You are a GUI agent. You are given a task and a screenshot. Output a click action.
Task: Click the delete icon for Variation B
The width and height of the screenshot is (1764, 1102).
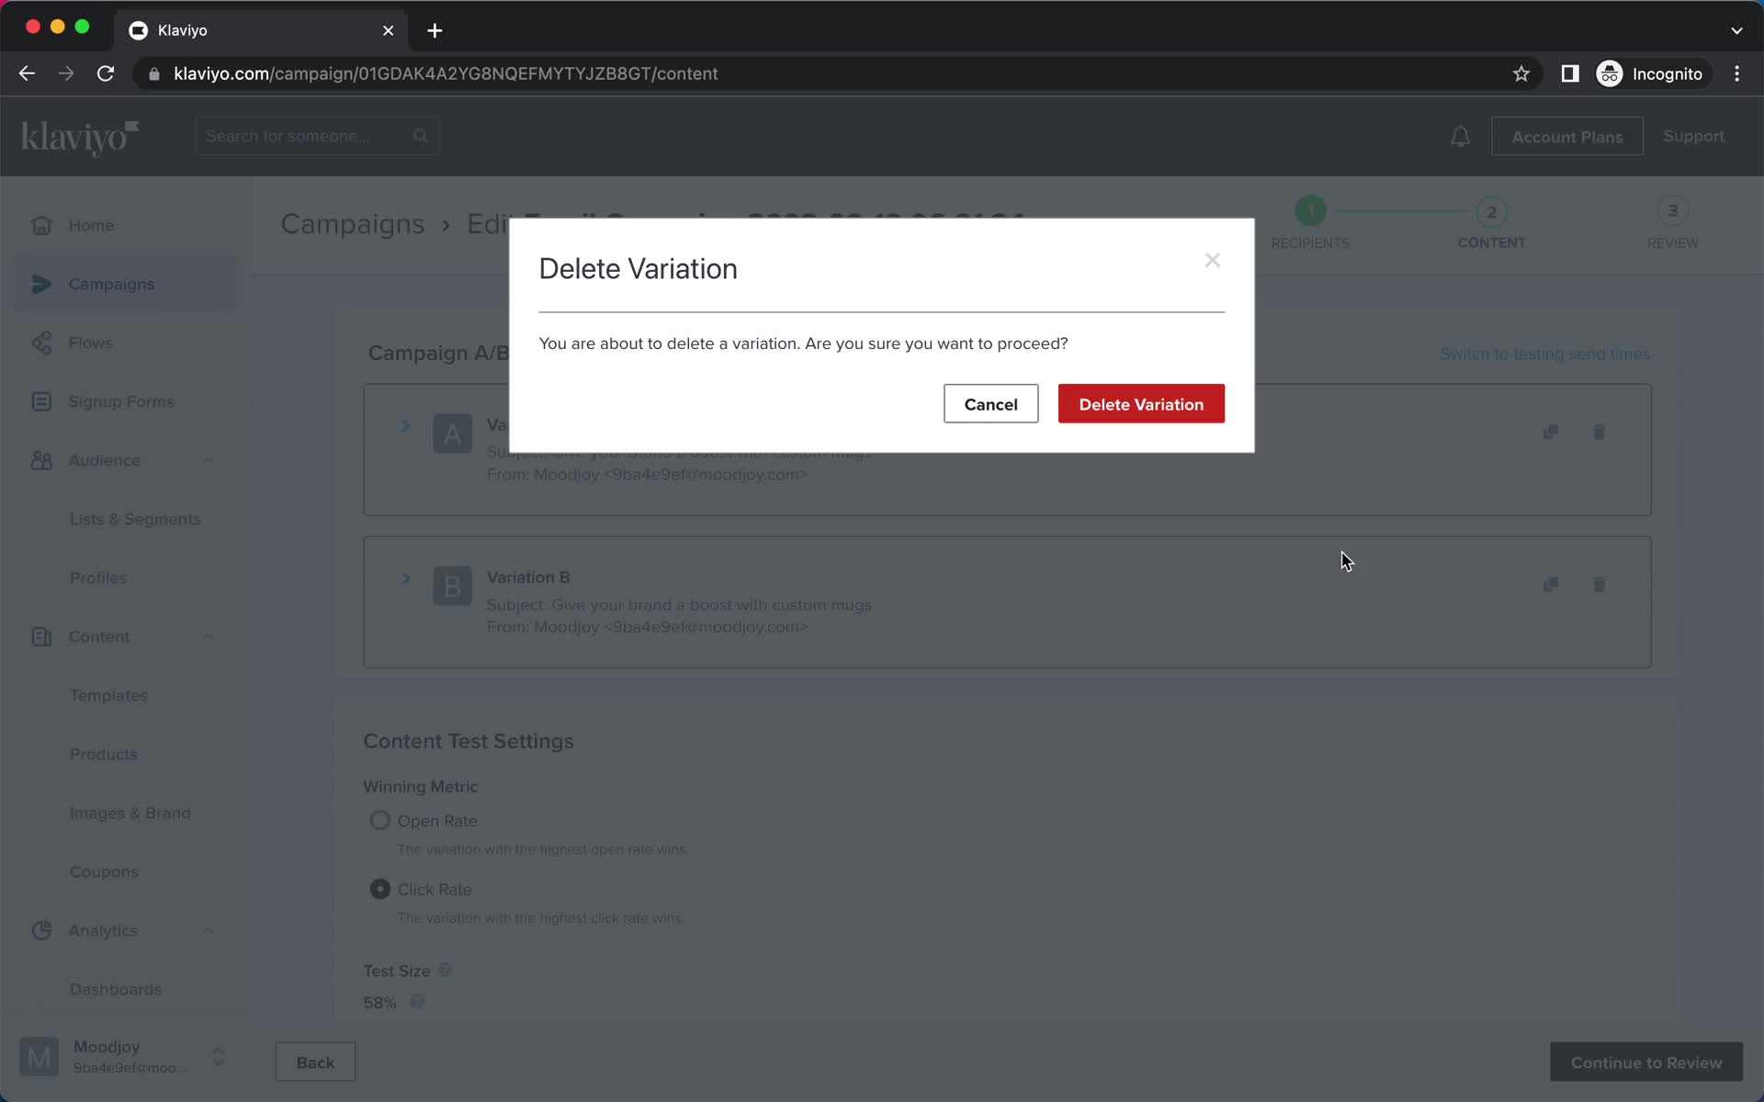point(1599,584)
